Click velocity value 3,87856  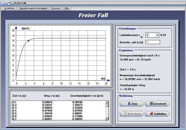[x=78, y=111]
